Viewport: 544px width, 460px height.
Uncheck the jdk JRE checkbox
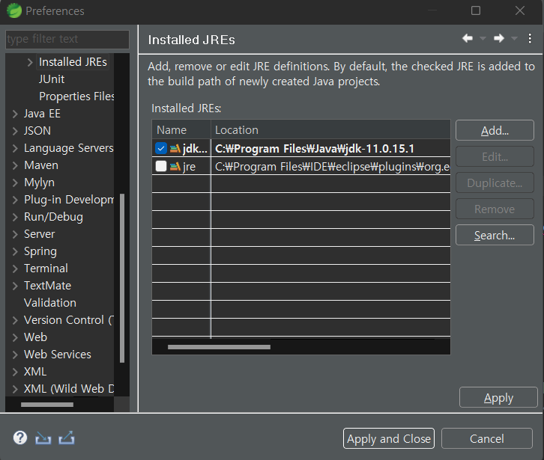click(x=161, y=149)
